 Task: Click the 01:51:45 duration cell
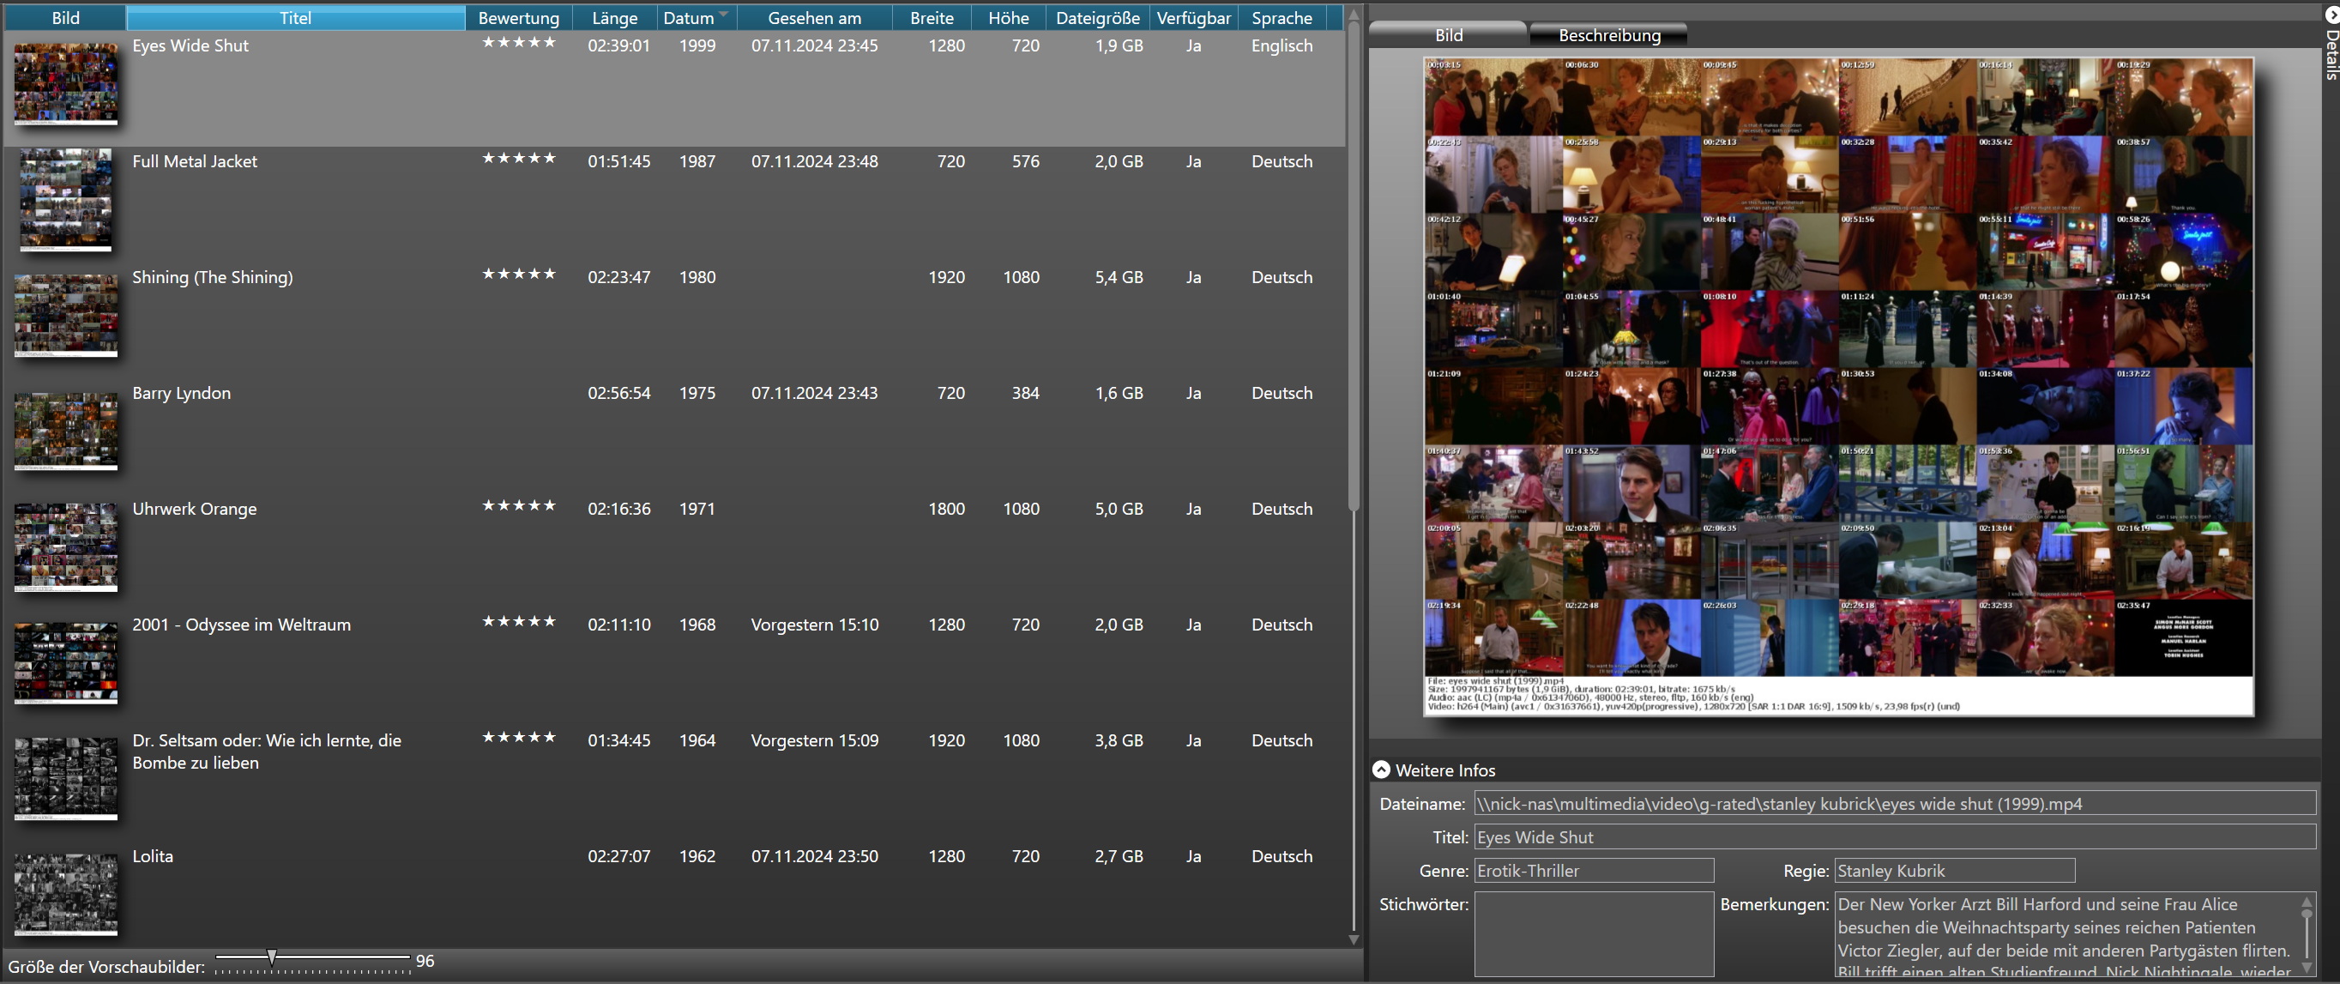coord(618,160)
